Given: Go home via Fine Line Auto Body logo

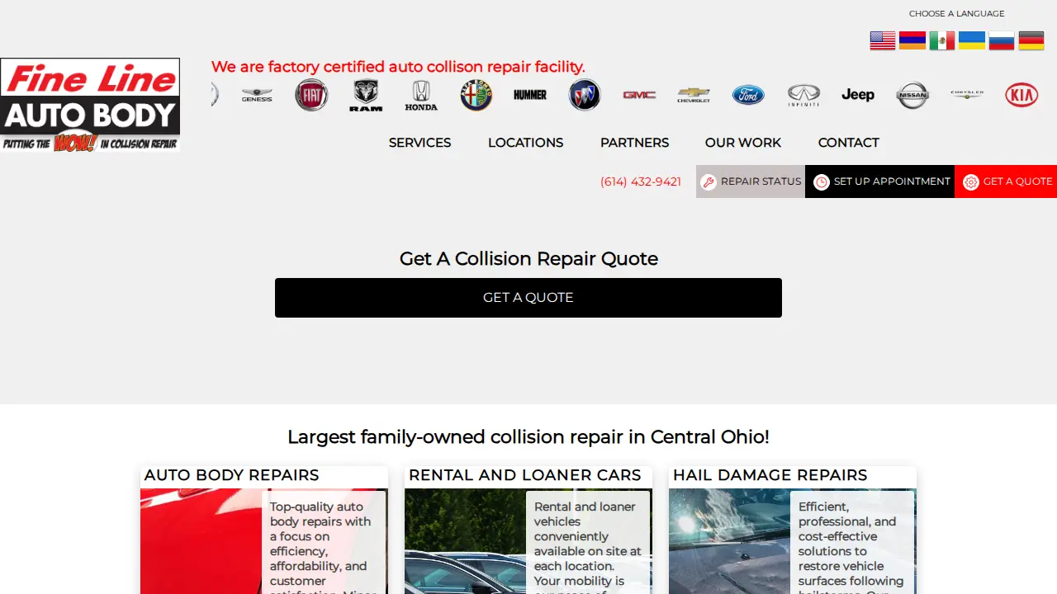Looking at the screenshot, I should point(90,105).
